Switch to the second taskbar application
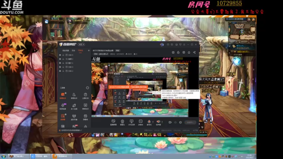Viewport: 283px width, 159px height. tap(40, 156)
